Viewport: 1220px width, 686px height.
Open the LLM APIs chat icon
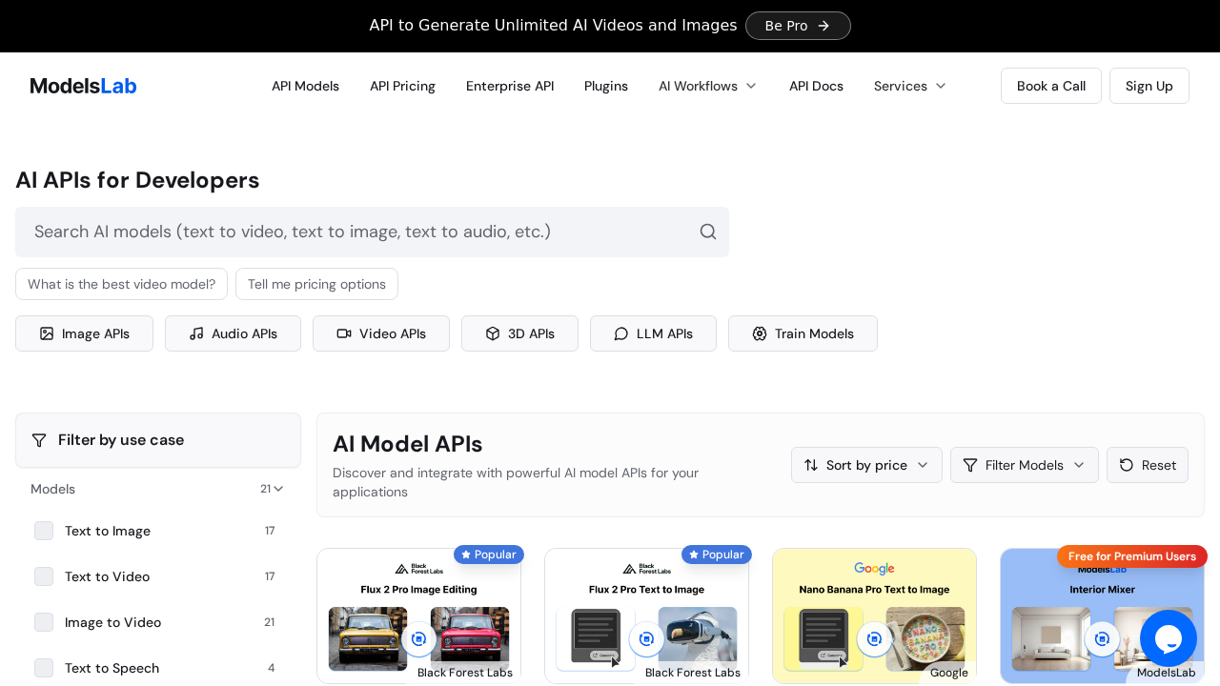coord(620,333)
